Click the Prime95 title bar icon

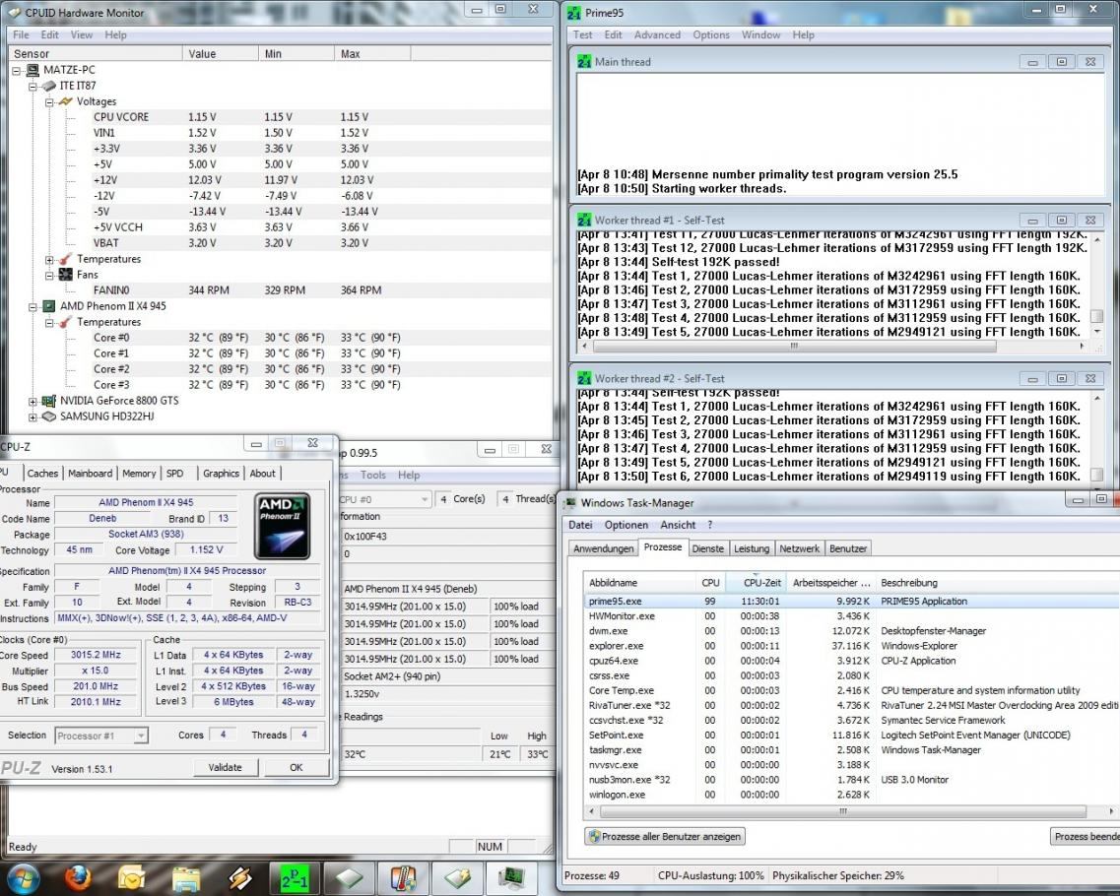[573, 13]
